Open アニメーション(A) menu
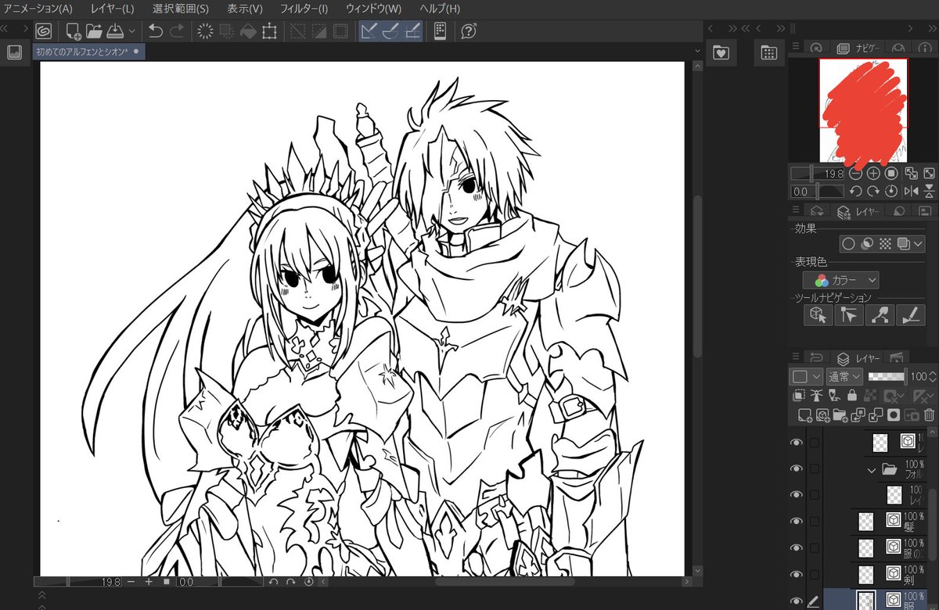The image size is (939, 610). coord(37,9)
